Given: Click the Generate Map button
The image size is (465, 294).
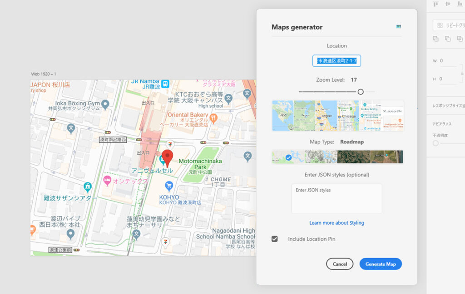Looking at the screenshot, I should (381, 264).
